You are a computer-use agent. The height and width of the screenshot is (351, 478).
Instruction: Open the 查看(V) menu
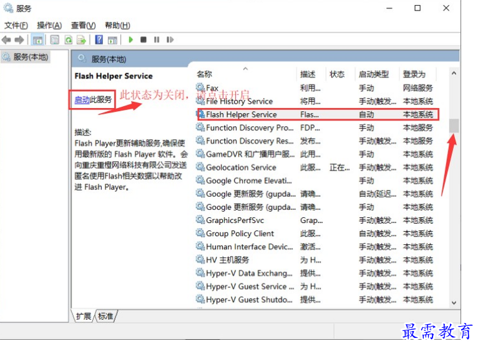point(83,26)
